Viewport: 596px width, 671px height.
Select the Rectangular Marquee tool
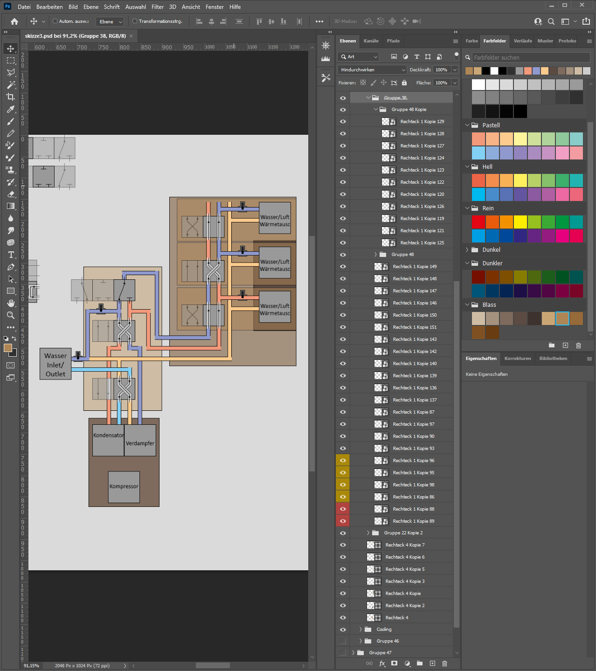click(11, 61)
